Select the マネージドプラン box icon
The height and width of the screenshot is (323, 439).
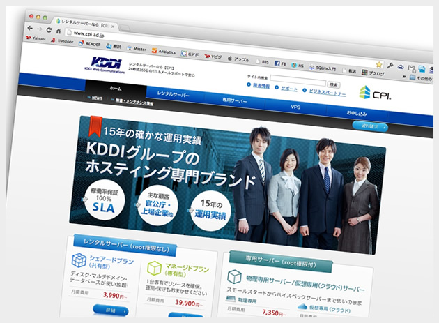tap(155, 270)
